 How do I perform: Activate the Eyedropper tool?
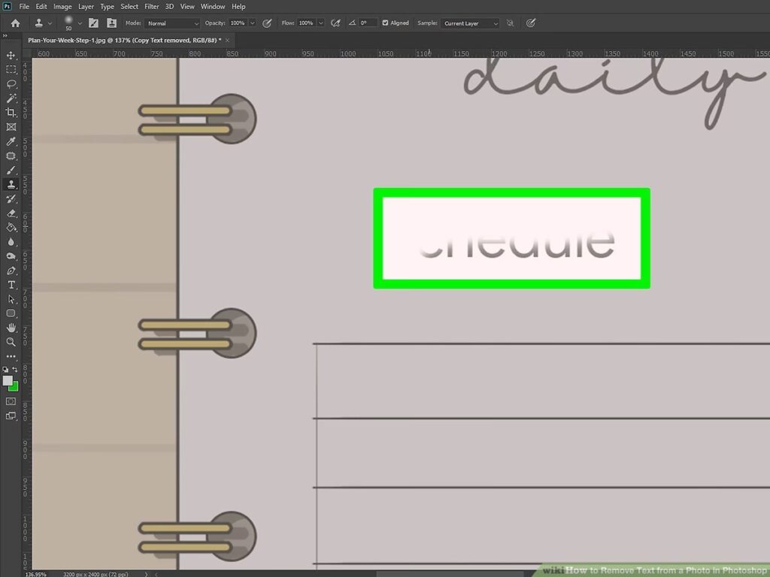[11, 141]
